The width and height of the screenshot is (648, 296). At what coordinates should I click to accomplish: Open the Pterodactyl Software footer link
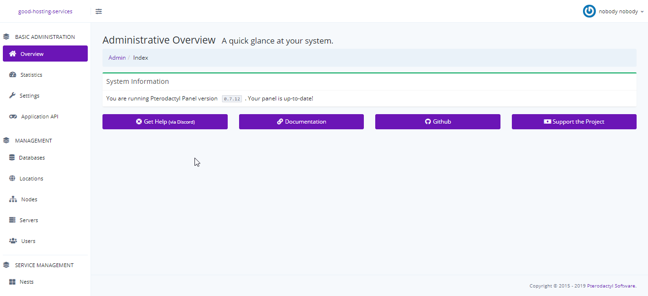pos(611,286)
